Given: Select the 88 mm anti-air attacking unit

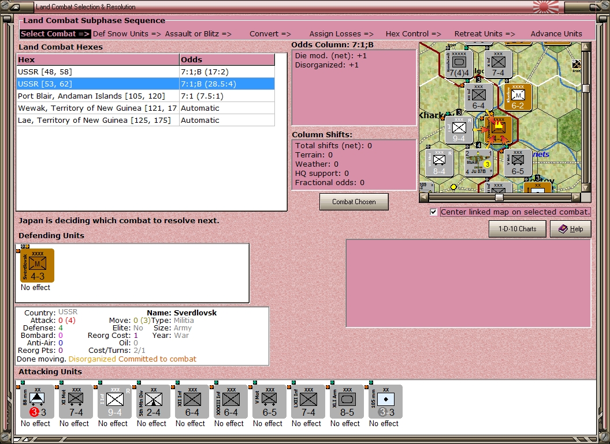Looking at the screenshot, I should pyautogui.click(x=37, y=402).
